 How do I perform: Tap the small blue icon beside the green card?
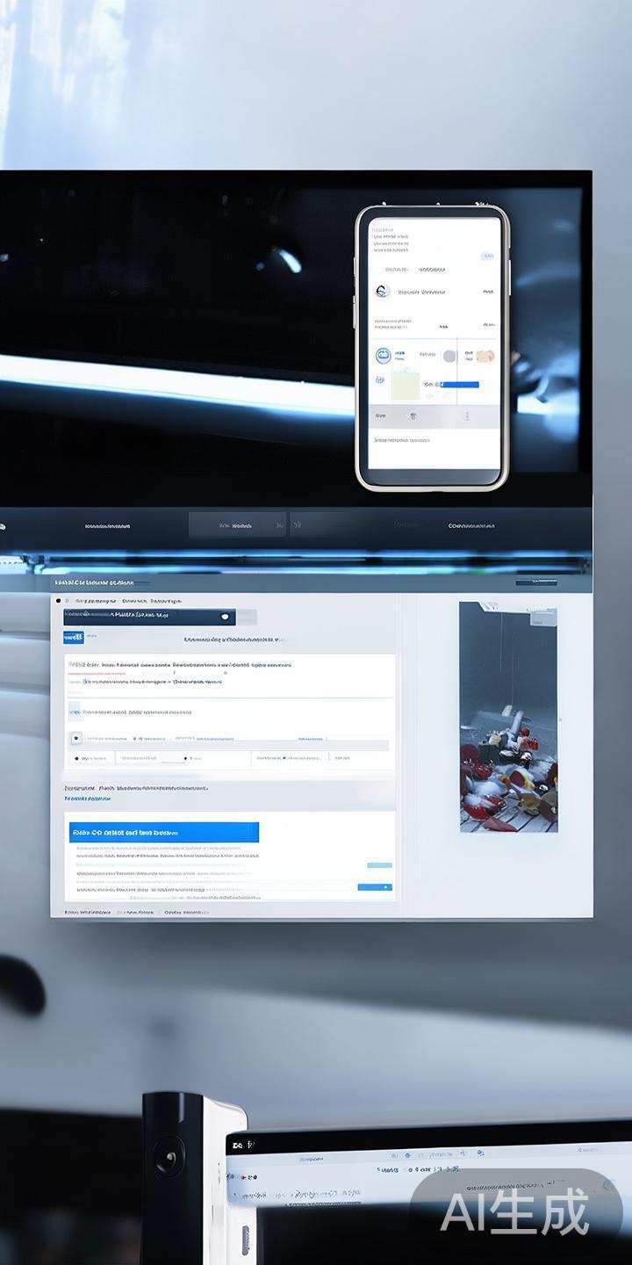click(x=380, y=380)
